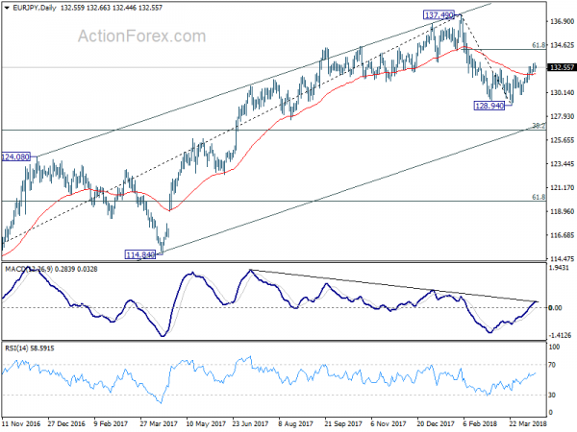Click the 6 Feb 2018 date marker
This screenshot has width=577, height=432.
(x=480, y=423)
